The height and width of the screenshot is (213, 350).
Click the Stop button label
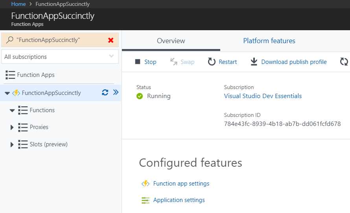click(150, 62)
